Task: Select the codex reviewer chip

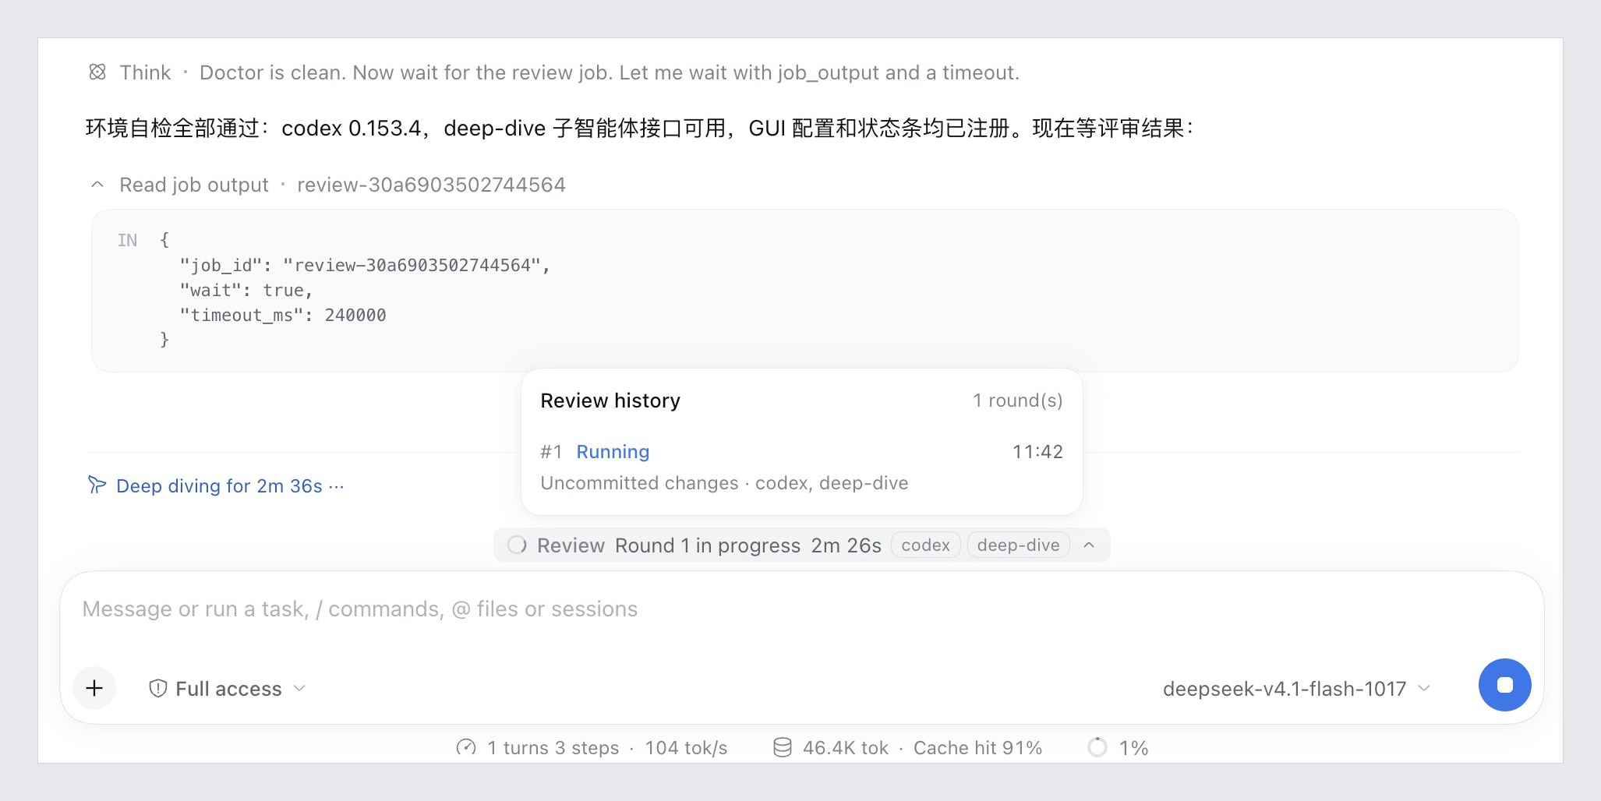Action: 925,545
